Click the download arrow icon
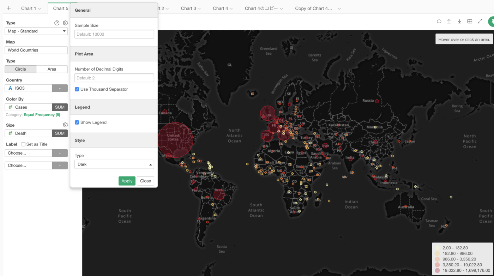The width and height of the screenshot is (494, 276). click(x=459, y=22)
